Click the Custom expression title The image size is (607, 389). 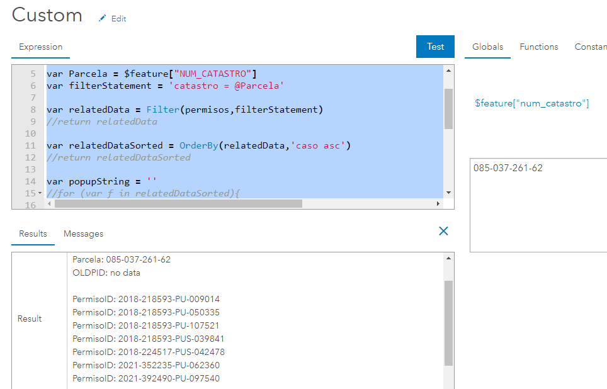(47, 16)
